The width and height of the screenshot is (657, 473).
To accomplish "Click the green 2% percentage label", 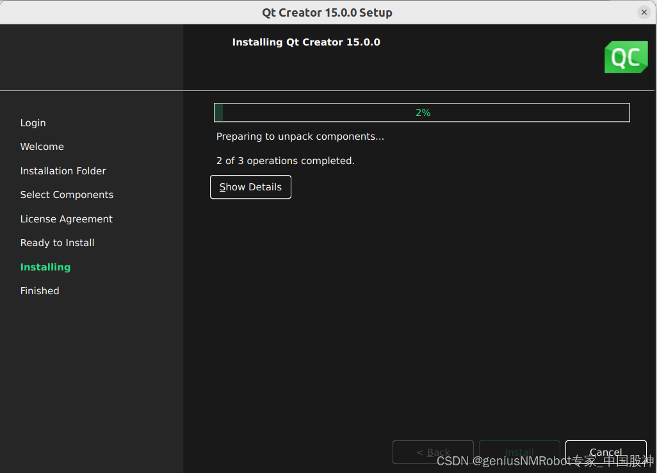I will pyautogui.click(x=423, y=112).
